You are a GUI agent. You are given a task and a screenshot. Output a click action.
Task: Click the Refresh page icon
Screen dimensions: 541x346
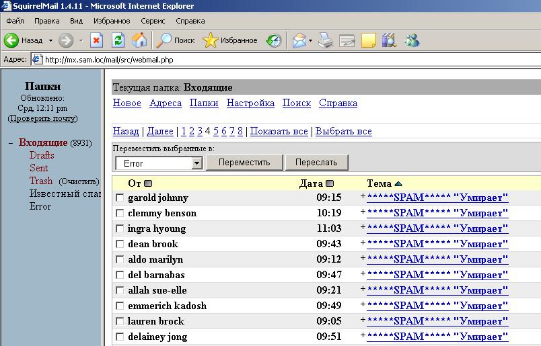[118, 41]
